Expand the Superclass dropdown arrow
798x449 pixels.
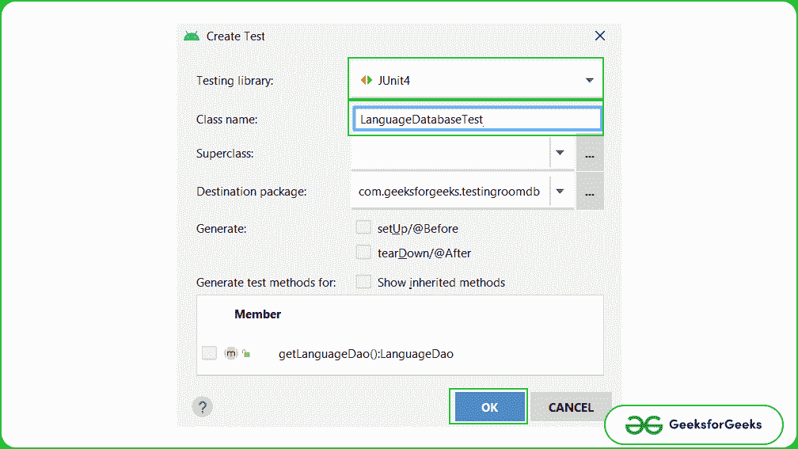pyautogui.click(x=560, y=153)
